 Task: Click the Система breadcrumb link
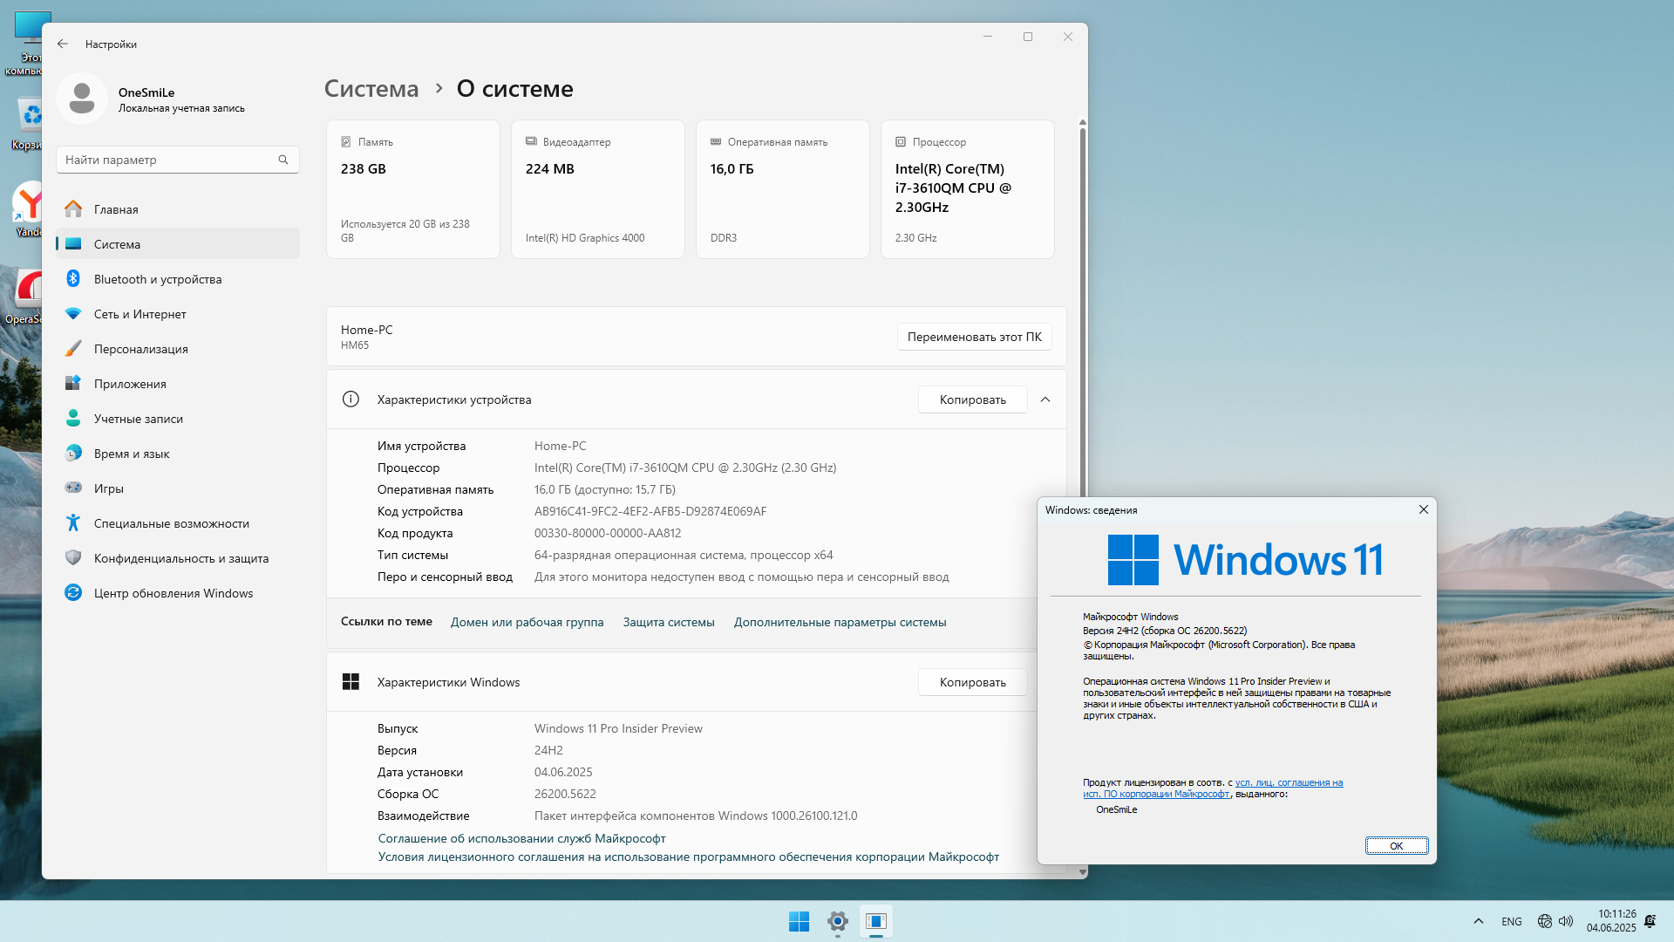pyautogui.click(x=371, y=89)
